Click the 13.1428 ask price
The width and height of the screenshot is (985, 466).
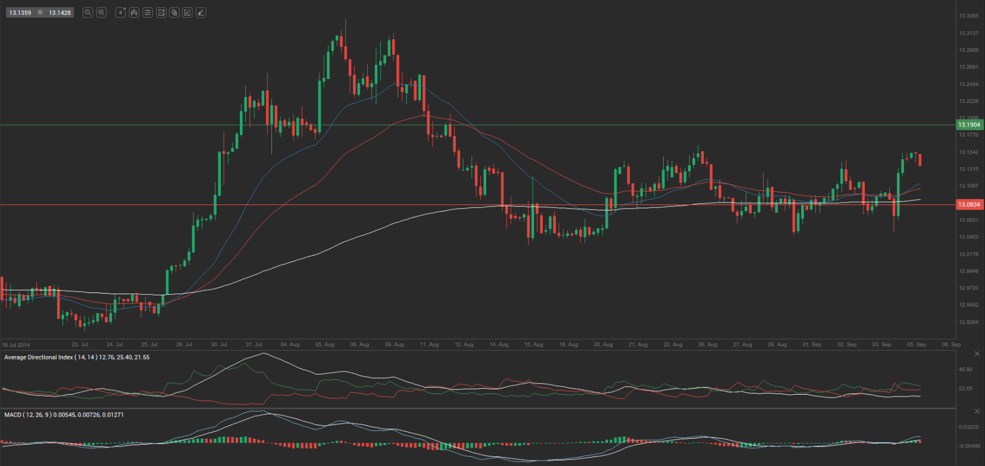[x=60, y=12]
